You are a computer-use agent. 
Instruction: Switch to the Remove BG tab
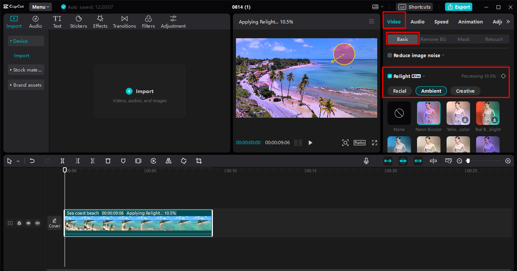click(x=433, y=39)
